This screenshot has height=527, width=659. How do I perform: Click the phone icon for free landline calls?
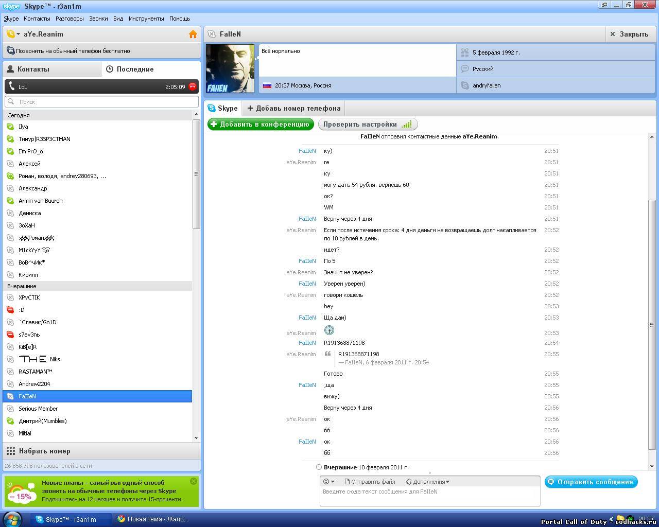click(x=11, y=50)
